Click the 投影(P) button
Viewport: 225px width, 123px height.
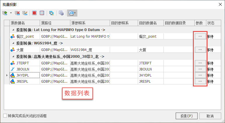pos(187,116)
